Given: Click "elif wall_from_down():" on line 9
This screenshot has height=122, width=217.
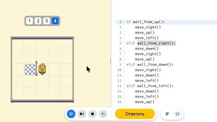Looking at the screenshot, I should click(x=150, y=65).
